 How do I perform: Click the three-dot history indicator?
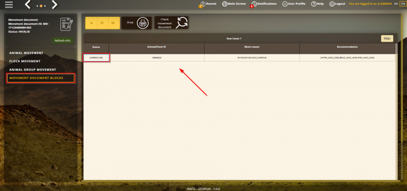pyautogui.click(x=41, y=6)
